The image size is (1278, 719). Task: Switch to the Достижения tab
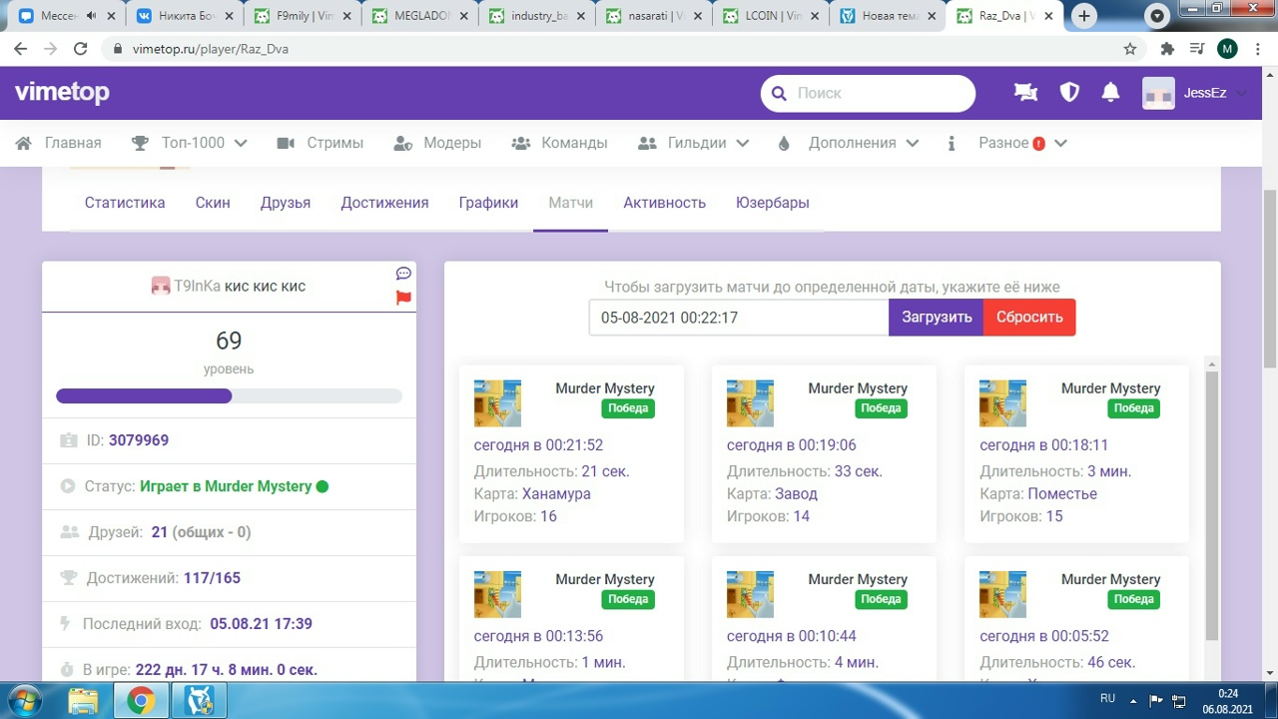(x=384, y=203)
